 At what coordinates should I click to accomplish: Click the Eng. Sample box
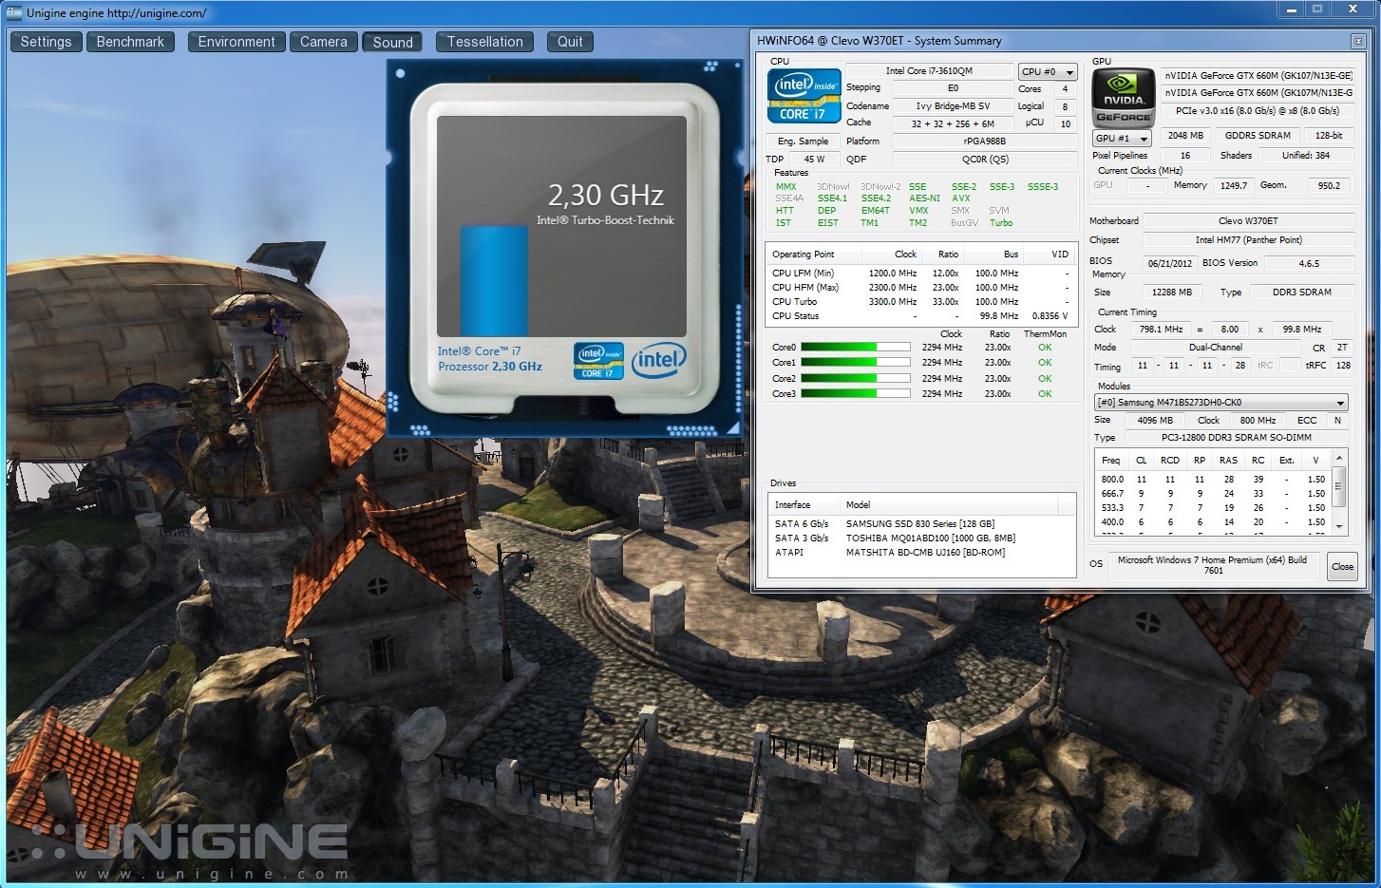pyautogui.click(x=803, y=142)
